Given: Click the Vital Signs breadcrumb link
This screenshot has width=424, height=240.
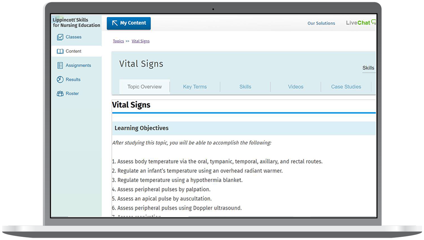Looking at the screenshot, I should click(141, 41).
